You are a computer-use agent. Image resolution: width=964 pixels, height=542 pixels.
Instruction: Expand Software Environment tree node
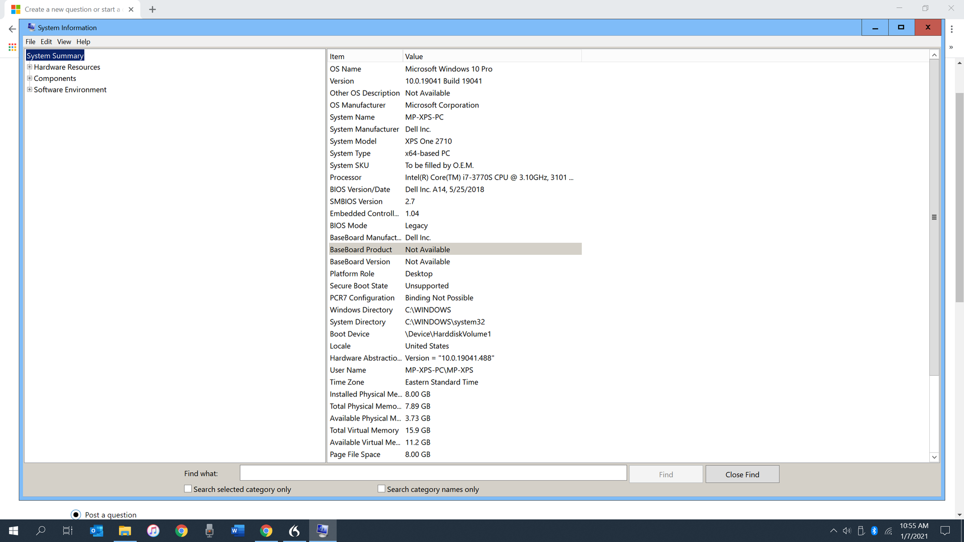click(x=29, y=89)
